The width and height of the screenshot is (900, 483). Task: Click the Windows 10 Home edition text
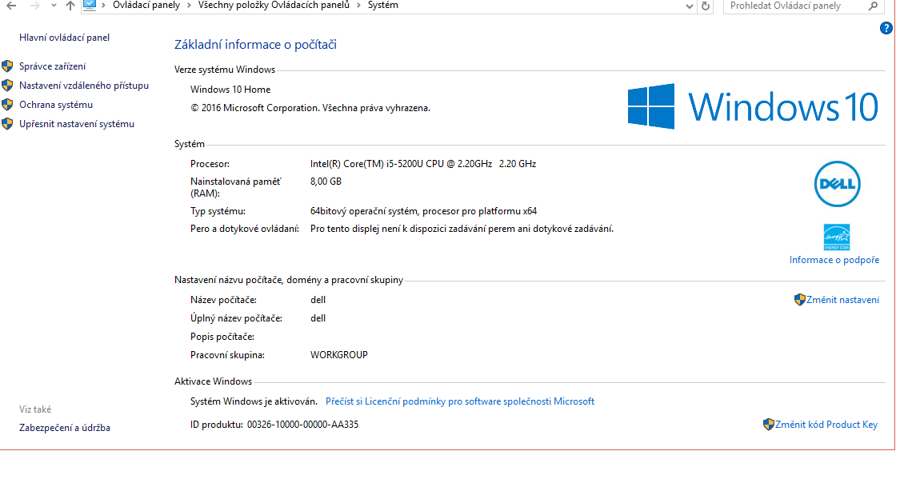pos(230,90)
